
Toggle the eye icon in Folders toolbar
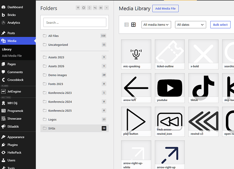[x=101, y=8]
